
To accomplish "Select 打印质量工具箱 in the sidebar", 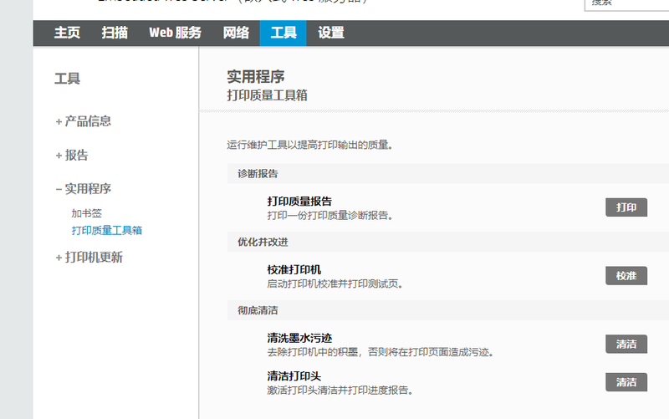I will [106, 230].
